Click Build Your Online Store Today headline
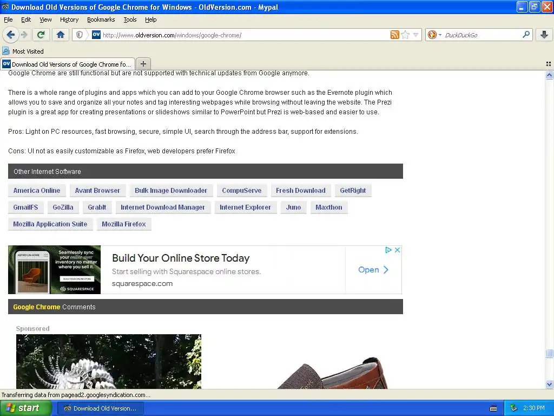554x416 pixels. click(x=181, y=258)
